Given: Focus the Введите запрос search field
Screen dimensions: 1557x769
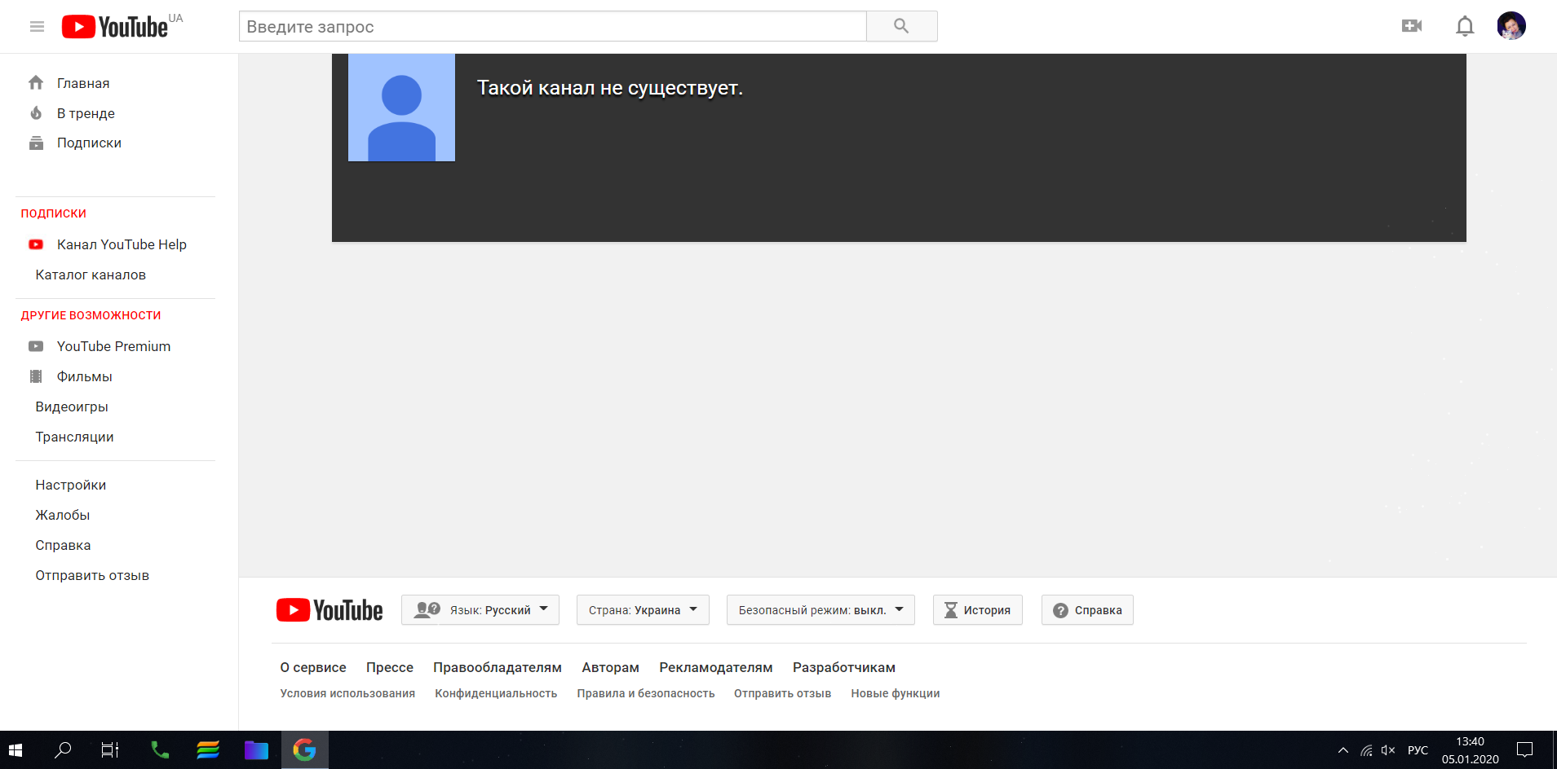Looking at the screenshot, I should click(552, 26).
